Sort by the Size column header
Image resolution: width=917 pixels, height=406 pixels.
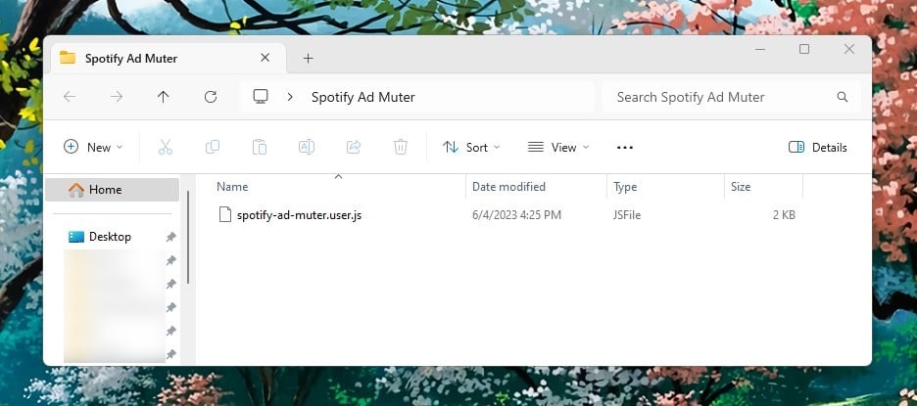click(741, 186)
